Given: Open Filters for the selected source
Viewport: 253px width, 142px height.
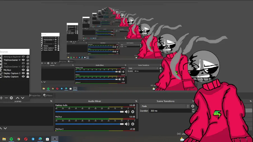Looking at the screenshot, I should (48, 95).
